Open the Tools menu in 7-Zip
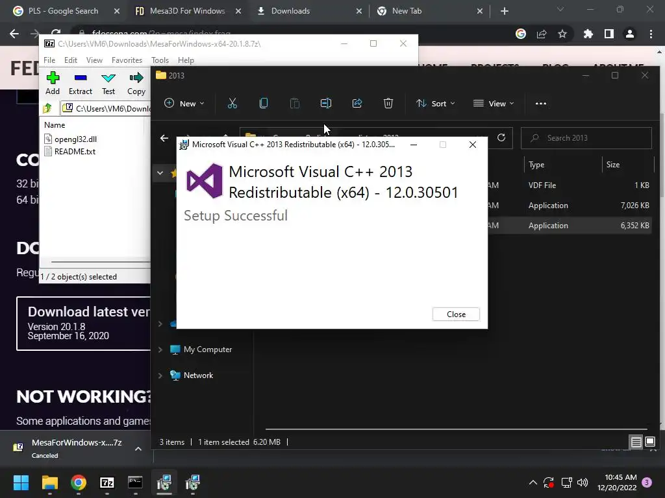The image size is (665, 498). 160,60
